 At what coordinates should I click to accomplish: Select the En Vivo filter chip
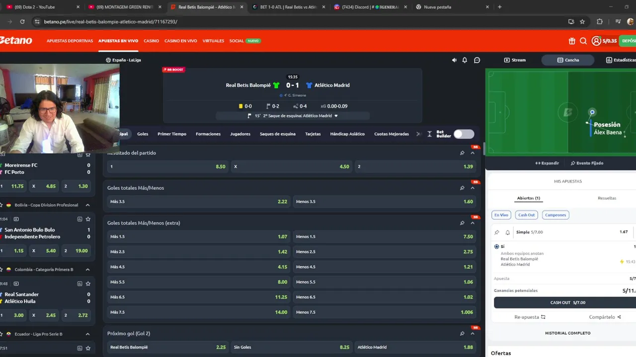[501, 215]
